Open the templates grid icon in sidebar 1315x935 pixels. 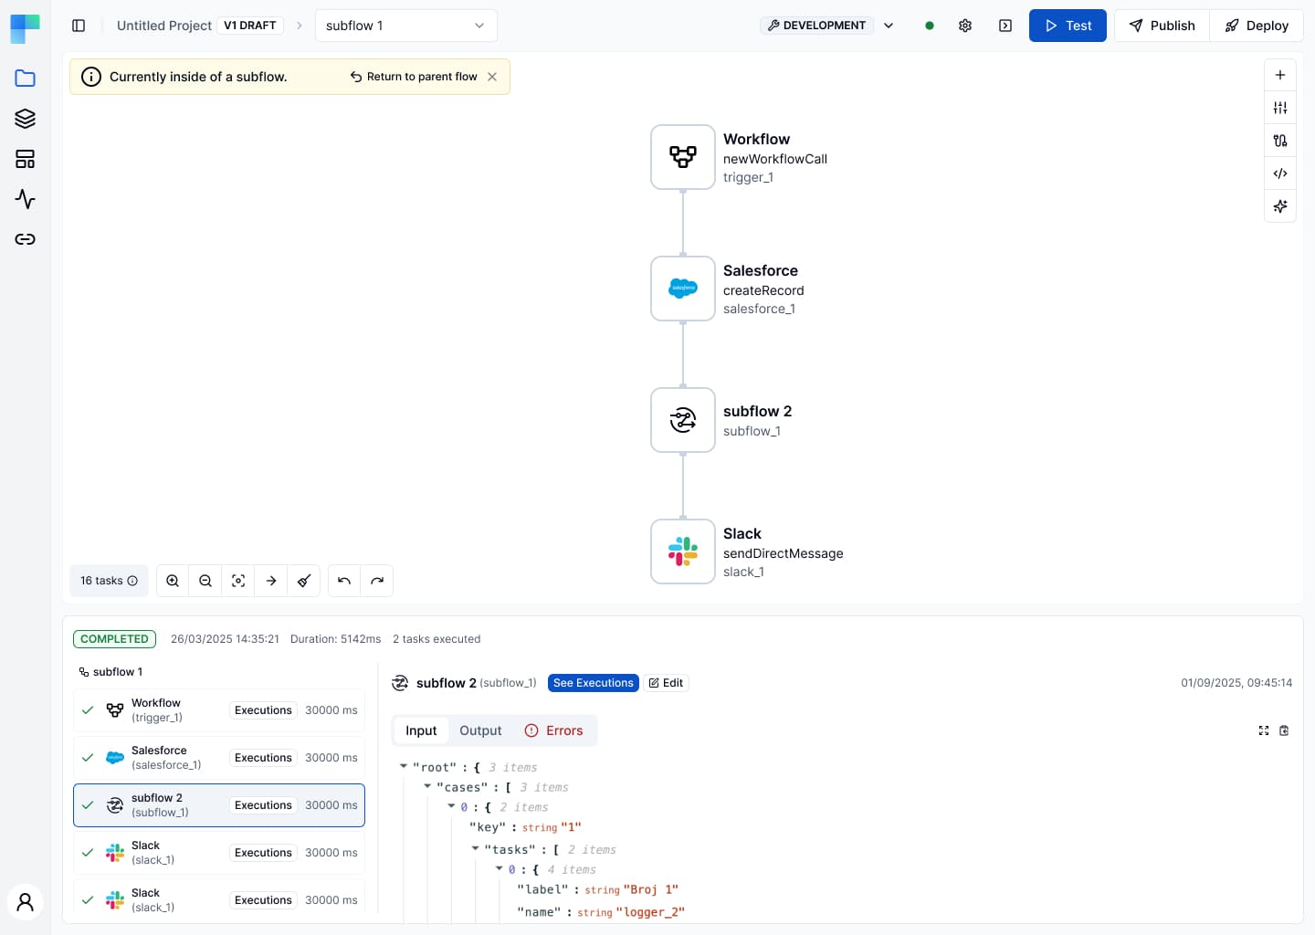(25, 159)
